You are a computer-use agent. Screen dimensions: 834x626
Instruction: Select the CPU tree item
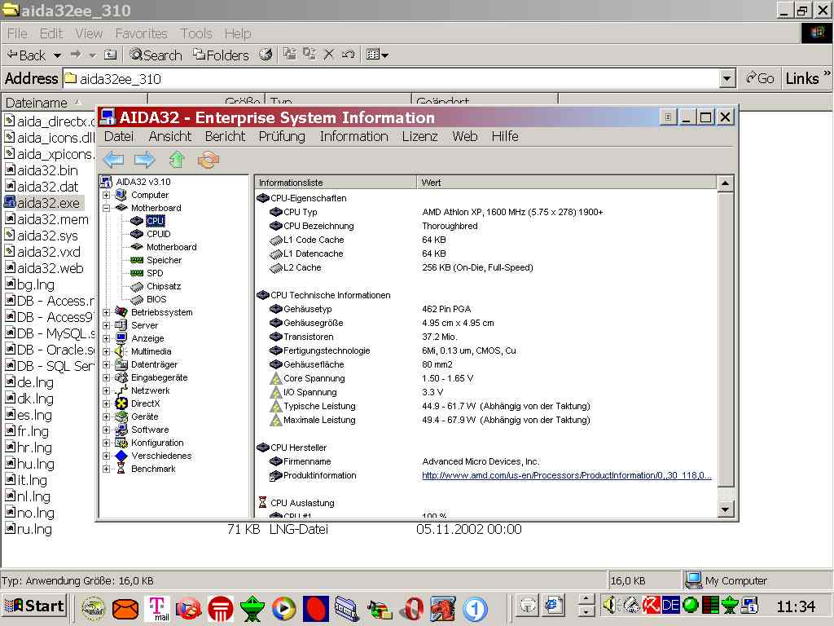click(156, 221)
